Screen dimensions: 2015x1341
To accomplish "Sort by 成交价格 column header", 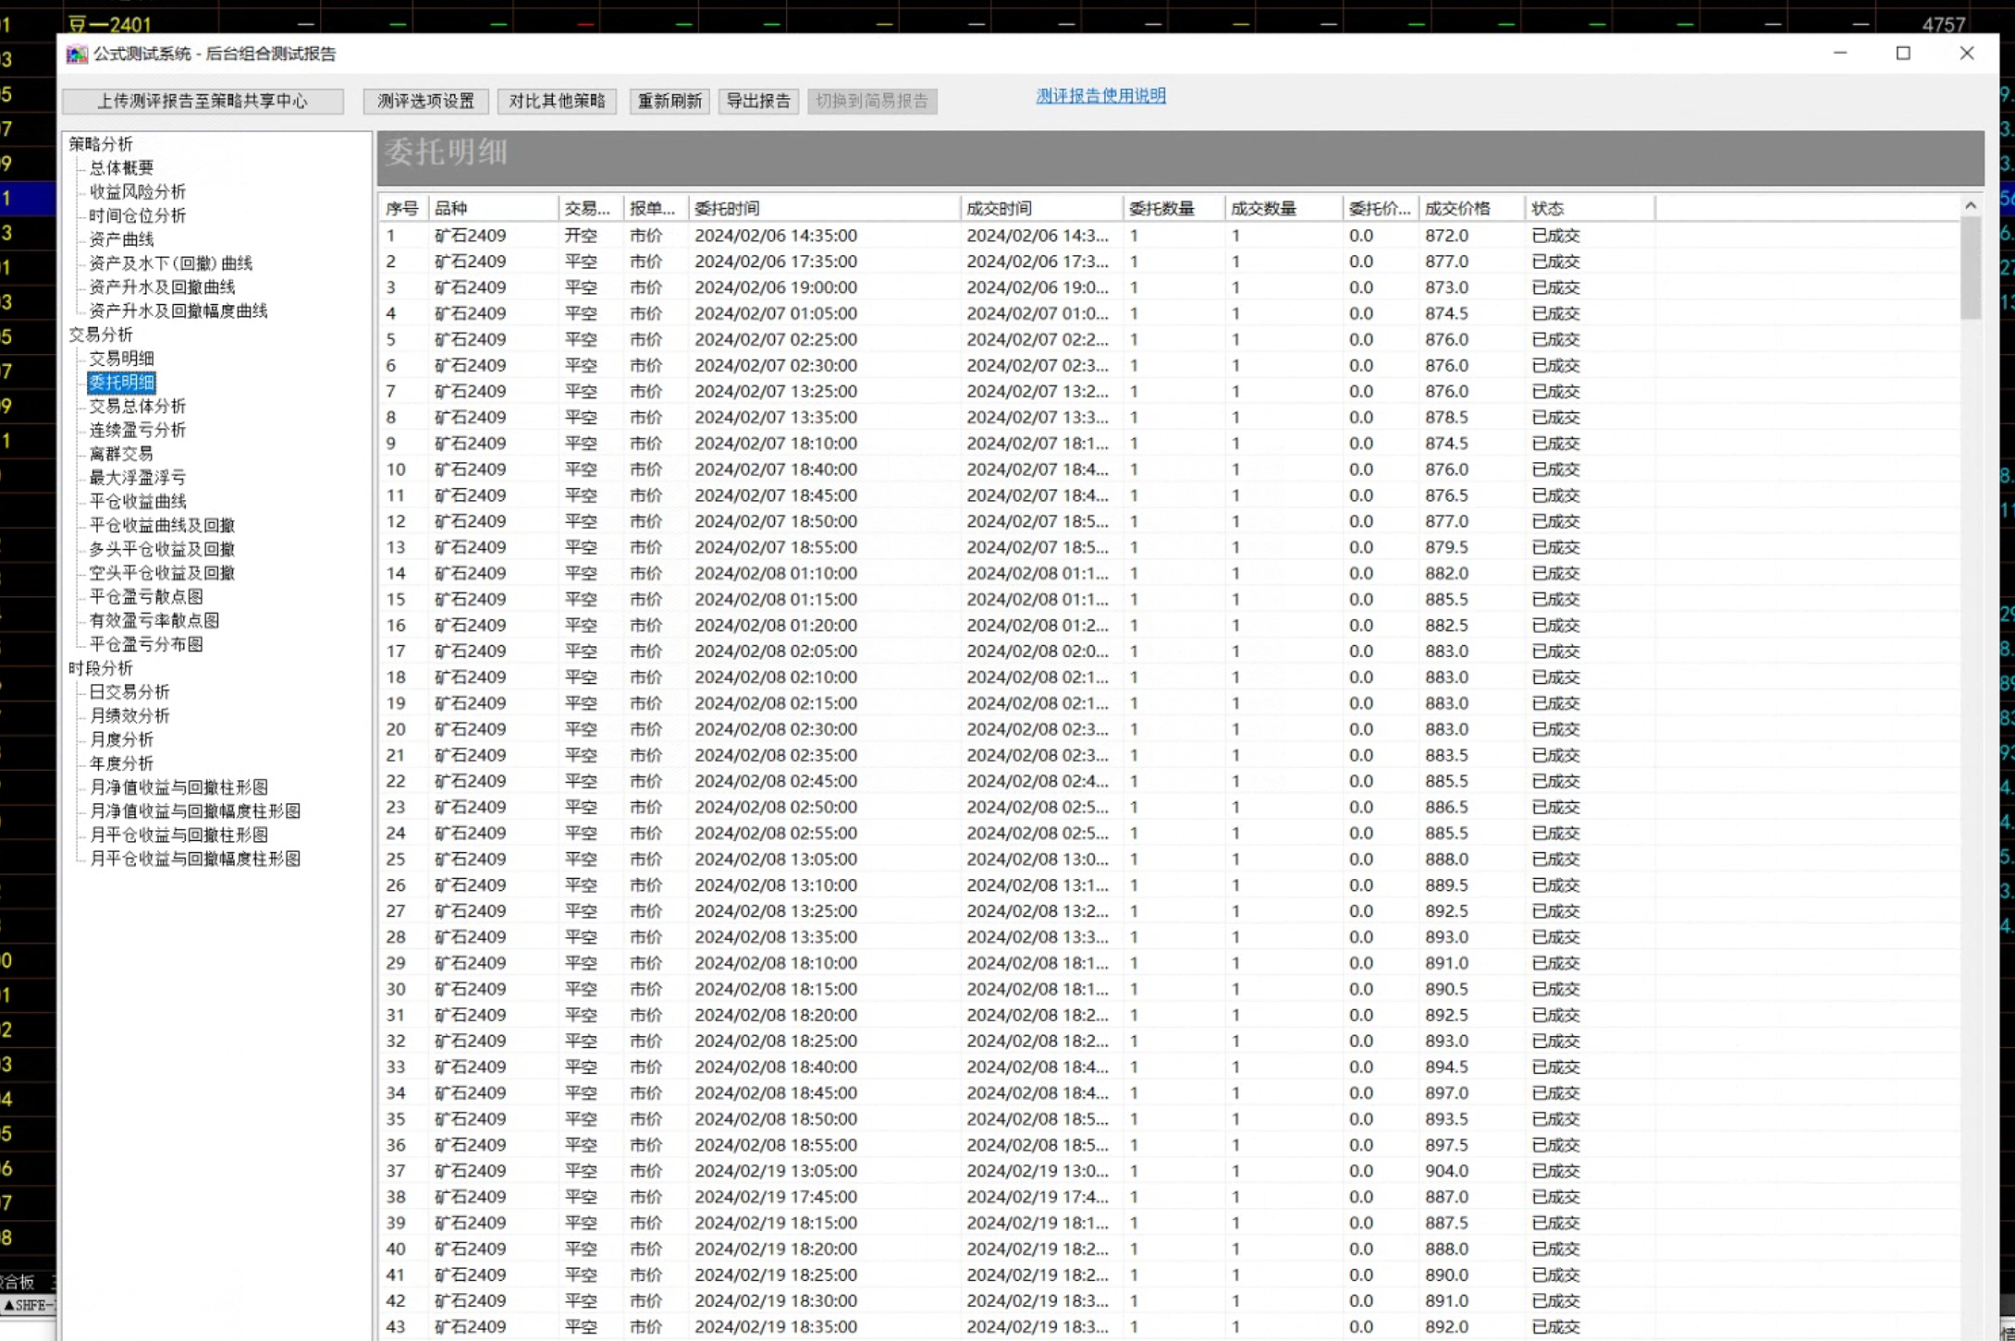I will 1471,209.
